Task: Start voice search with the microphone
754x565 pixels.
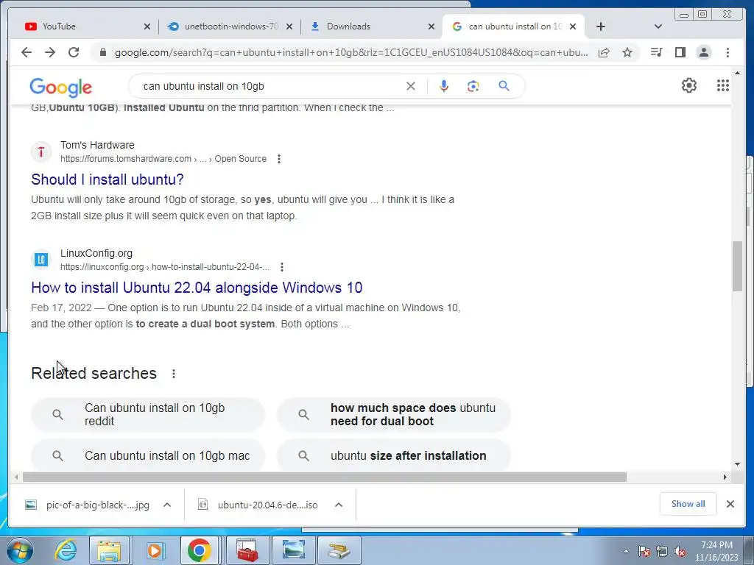Action: click(x=444, y=86)
